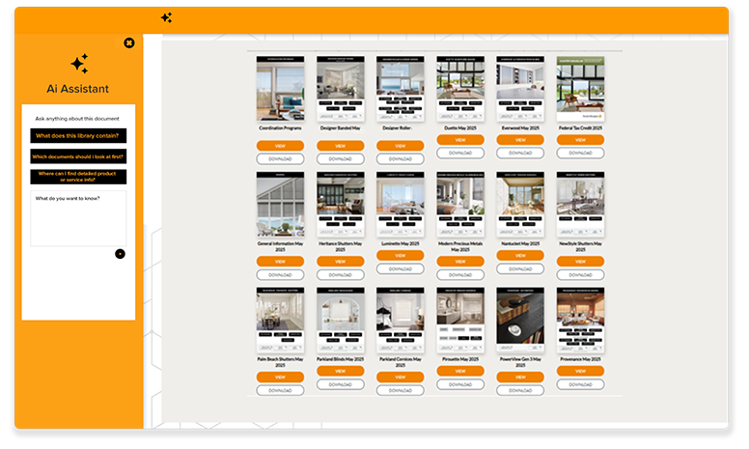
Task: Download the Pirouette May 2025 document
Action: (460, 384)
